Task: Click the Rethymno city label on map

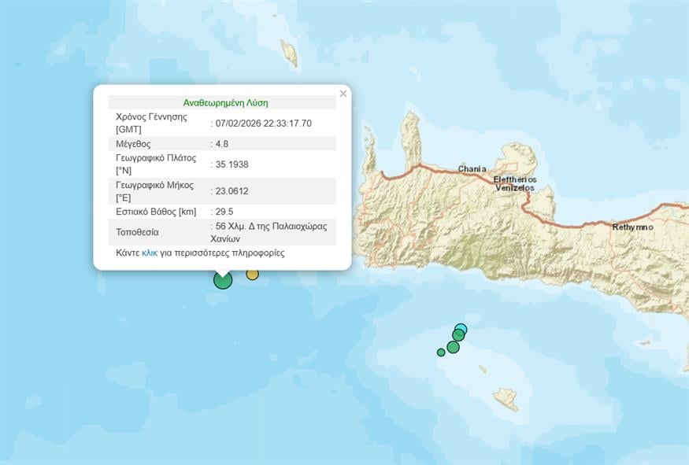Action: click(632, 227)
